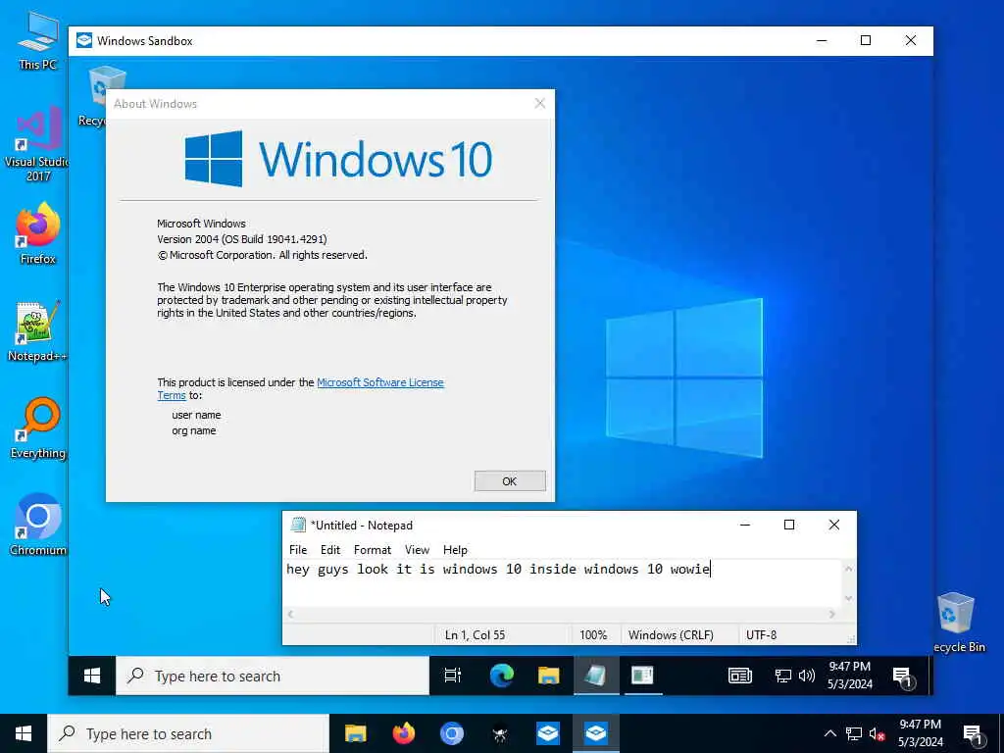The image size is (1004, 753).
Task: Open the host Action Center notifications
Action: [973, 734]
